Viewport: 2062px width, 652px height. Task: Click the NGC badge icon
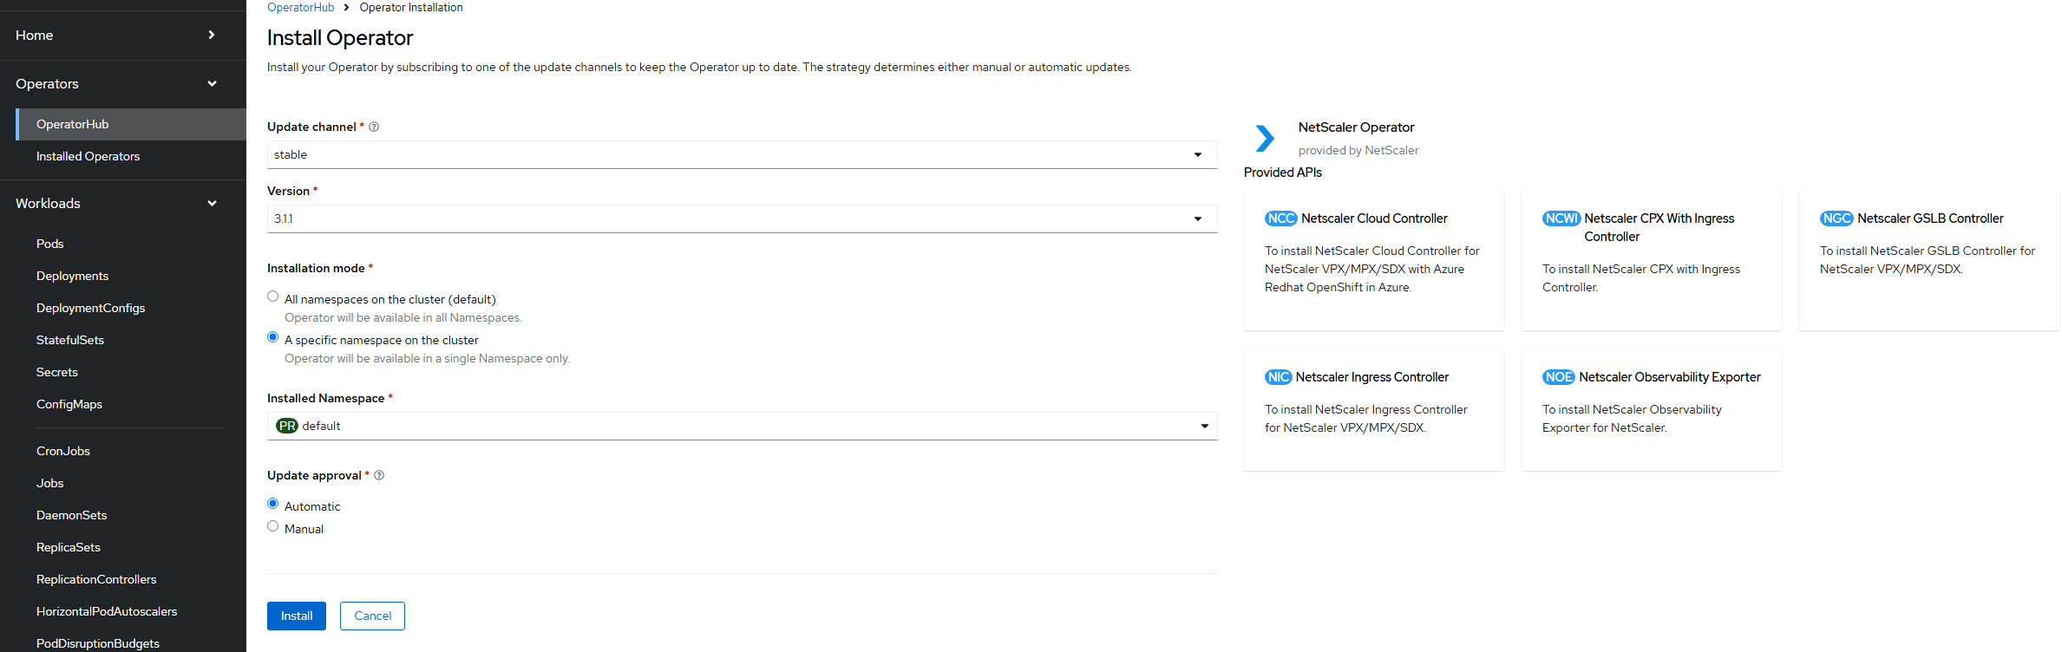click(1836, 218)
